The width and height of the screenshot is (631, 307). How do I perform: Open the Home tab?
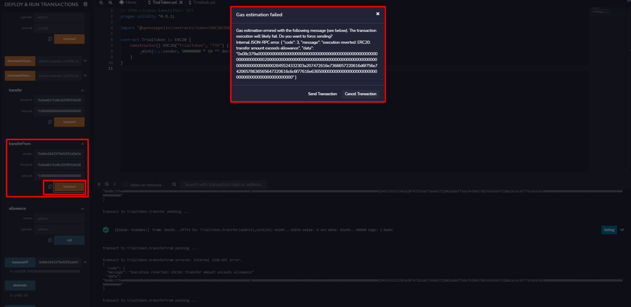tap(129, 2)
